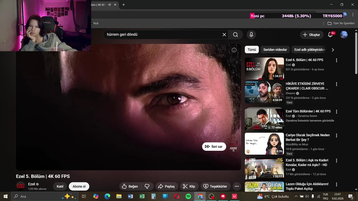
Task: Open the Ezel 6. Bölüm thumbnail
Action: (264, 68)
